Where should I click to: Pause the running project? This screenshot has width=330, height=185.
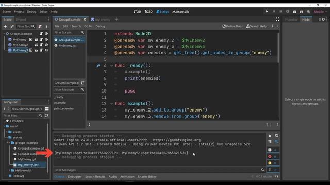pyautogui.click(x=274, y=11)
